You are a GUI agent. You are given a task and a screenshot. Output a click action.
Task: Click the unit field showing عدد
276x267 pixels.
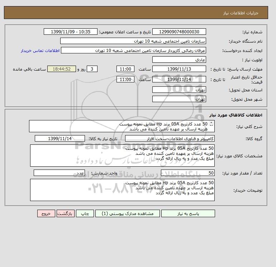coord(59,173)
